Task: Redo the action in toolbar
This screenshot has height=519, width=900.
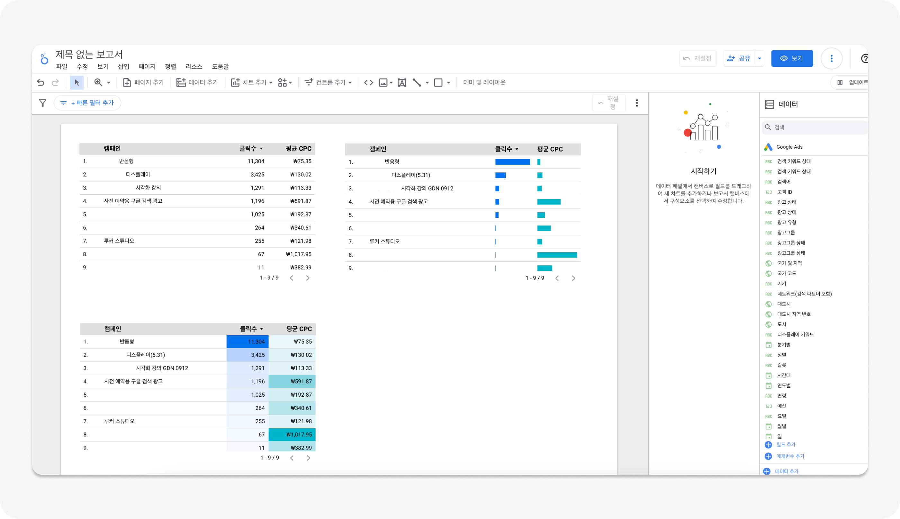Action: 55,83
